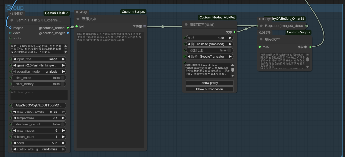Viewport: 345px width, 157px height.
Task: Increase temperature with the right arrow
Action: point(63,118)
